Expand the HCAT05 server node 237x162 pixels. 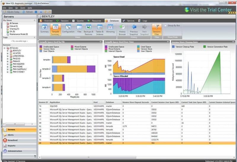pyautogui.click(x=8, y=54)
